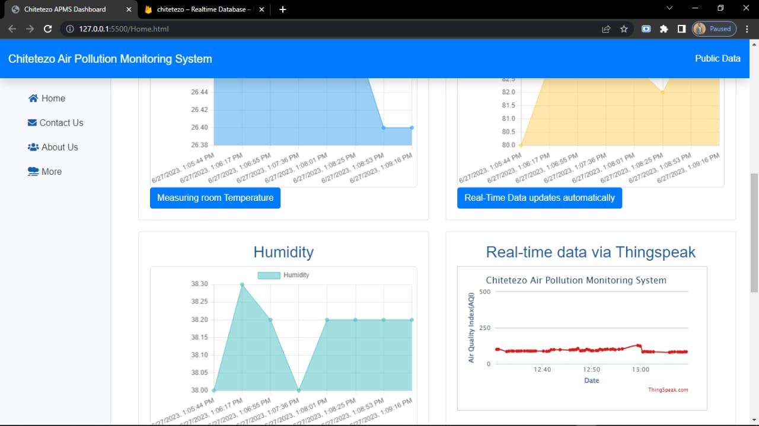Click the Home house icon in sidebar
This screenshot has height=426, width=759.
pyautogui.click(x=33, y=98)
